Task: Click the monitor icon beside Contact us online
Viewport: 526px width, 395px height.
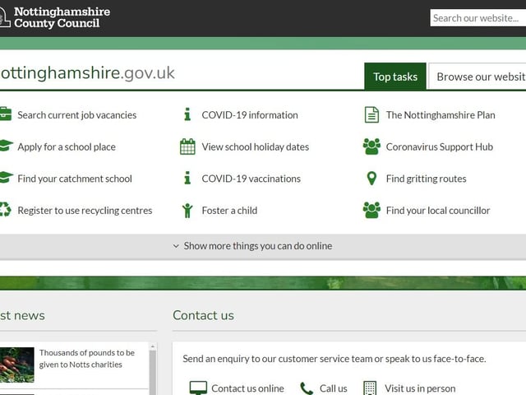Action: 198,388
